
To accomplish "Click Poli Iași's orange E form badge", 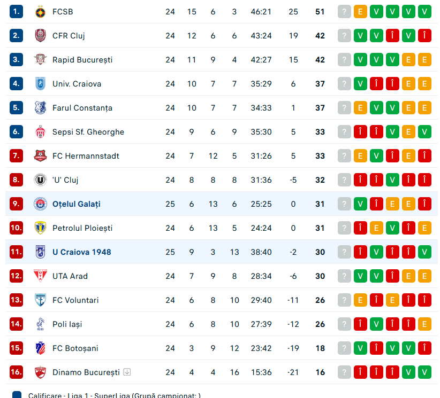I will pyautogui.click(x=424, y=324).
